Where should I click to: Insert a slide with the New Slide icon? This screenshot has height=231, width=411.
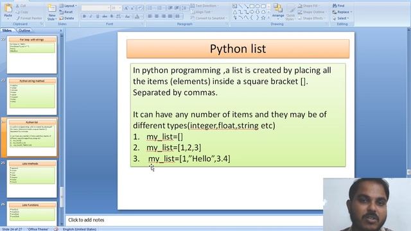pos(51,8)
